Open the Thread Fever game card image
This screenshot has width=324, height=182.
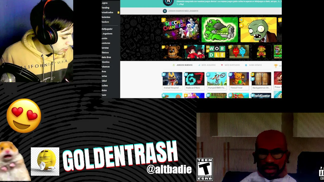[239, 79]
